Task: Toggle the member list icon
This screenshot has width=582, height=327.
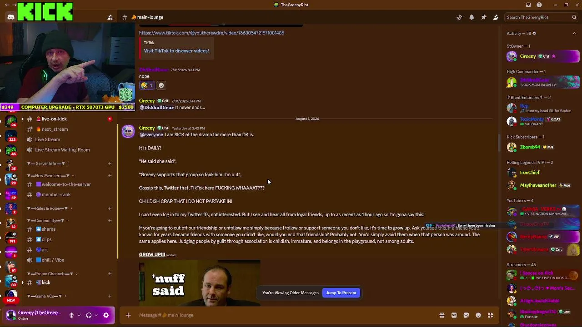Action: click(496, 17)
